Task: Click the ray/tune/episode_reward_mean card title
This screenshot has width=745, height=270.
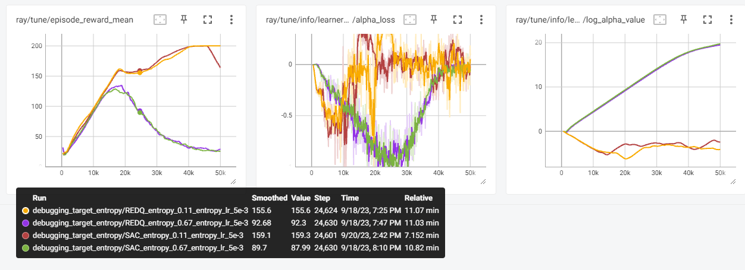Action: 74,20
